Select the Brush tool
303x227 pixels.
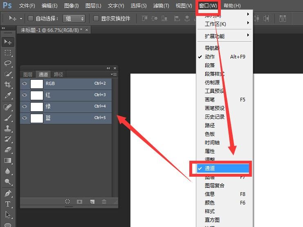(x=8, y=117)
